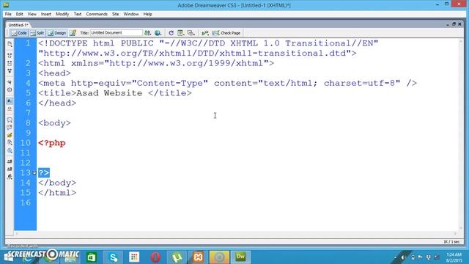Click the Dreamweaver taskbar icon
Screen dimensions: 469x264
click(x=241, y=257)
